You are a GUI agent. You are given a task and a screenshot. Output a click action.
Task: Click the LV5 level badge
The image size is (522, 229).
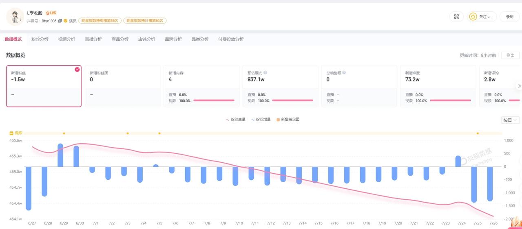pyautogui.click(x=51, y=13)
